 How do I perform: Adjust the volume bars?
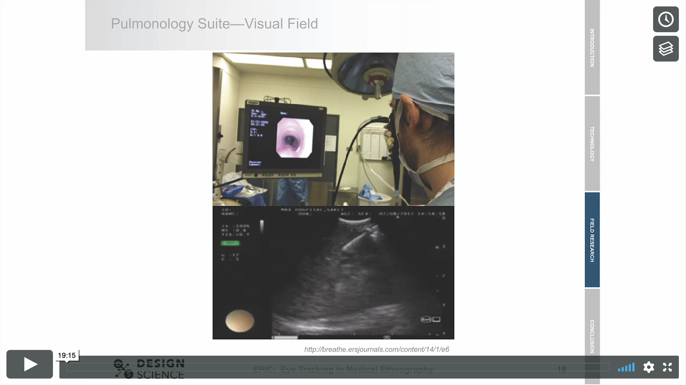(626, 367)
